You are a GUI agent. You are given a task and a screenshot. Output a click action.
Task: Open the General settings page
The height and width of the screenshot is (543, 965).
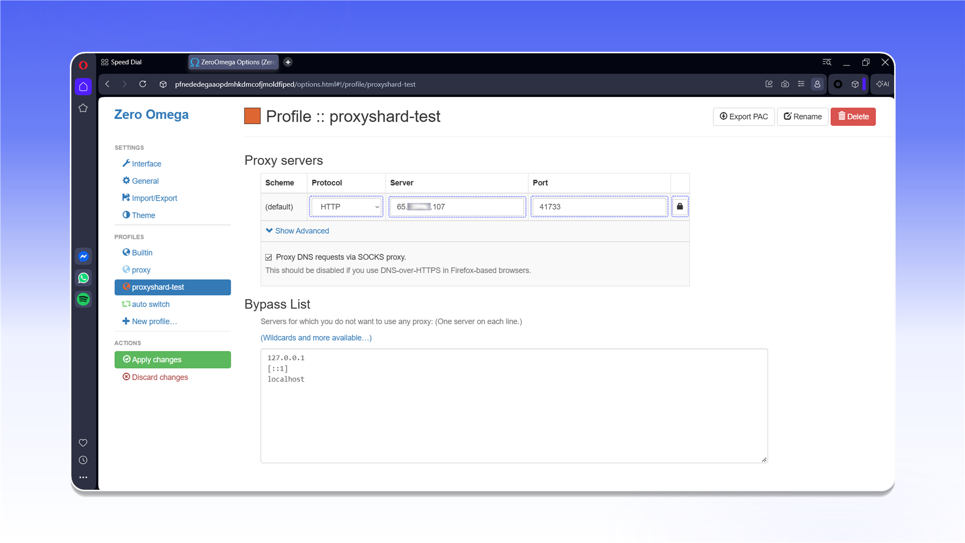(141, 181)
